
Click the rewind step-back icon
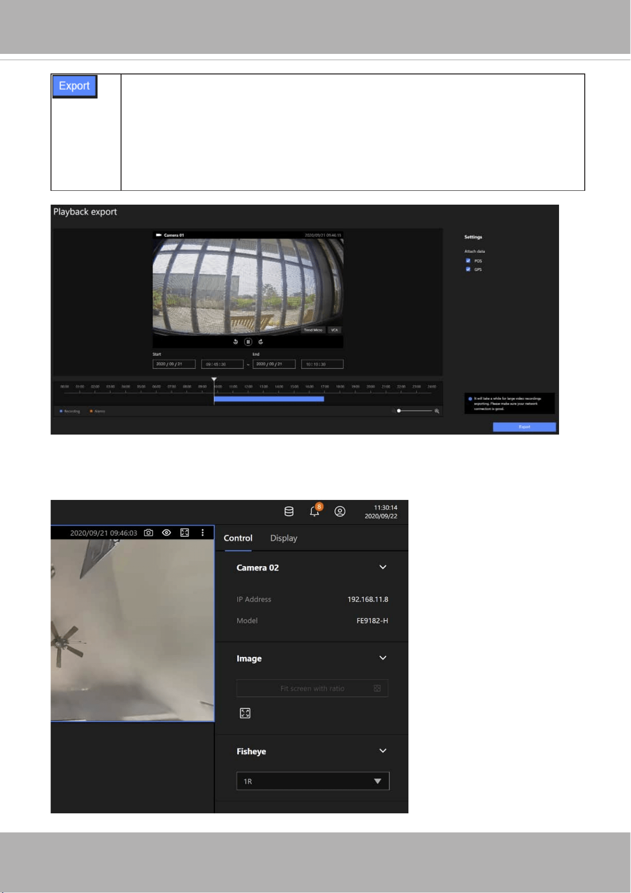pos(235,342)
